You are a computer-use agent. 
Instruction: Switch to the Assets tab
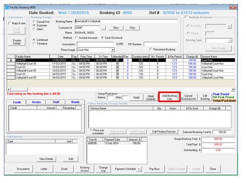tap(36, 102)
